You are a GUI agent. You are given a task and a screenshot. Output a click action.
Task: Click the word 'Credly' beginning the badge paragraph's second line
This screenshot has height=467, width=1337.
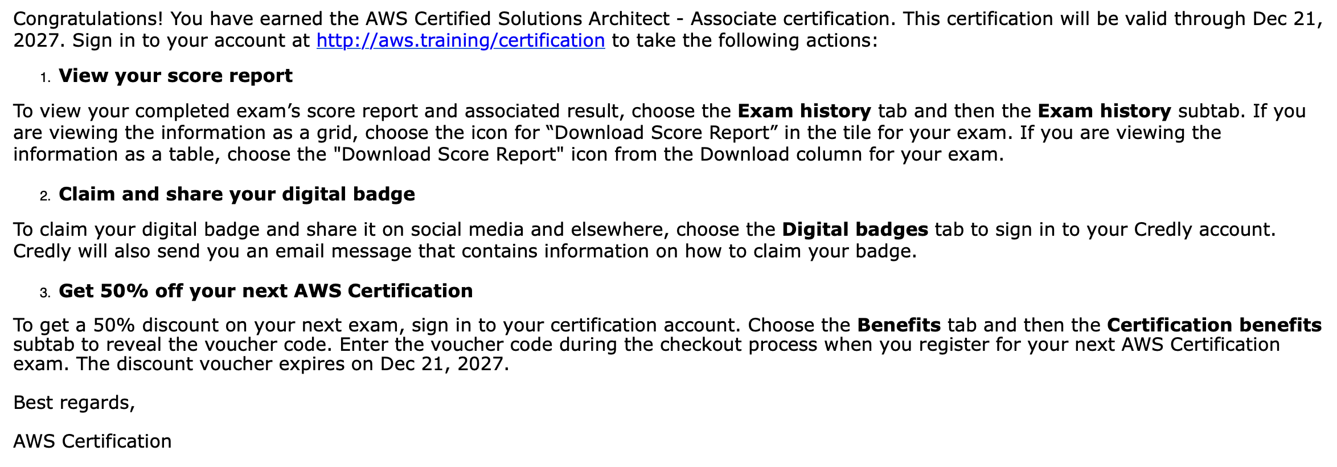pyautogui.click(x=42, y=251)
